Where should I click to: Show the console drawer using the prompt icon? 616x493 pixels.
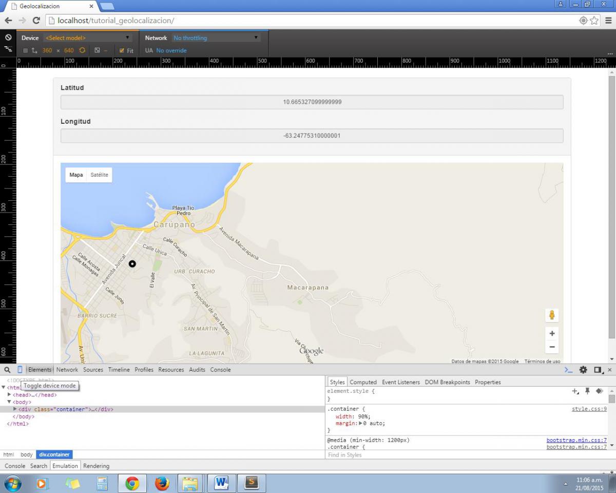[x=568, y=370]
